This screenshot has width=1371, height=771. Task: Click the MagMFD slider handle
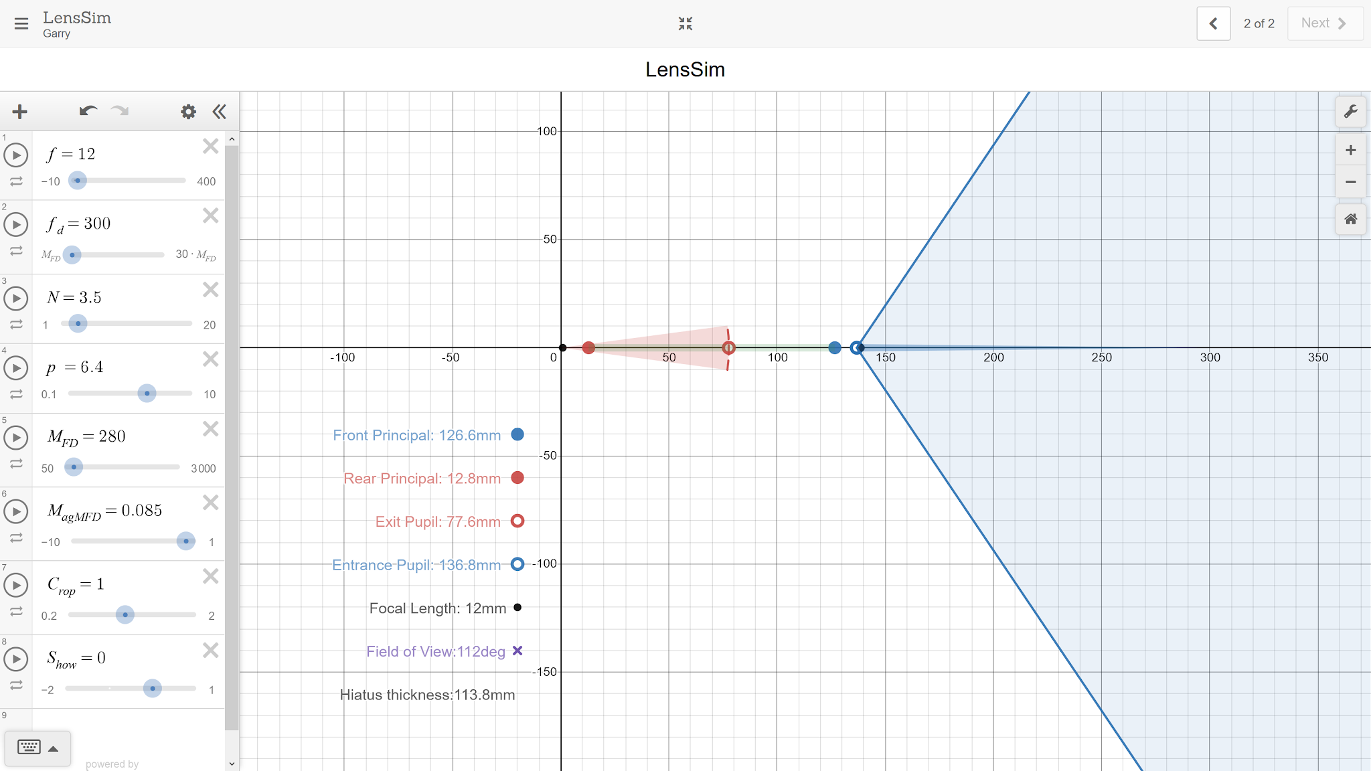[x=186, y=541]
